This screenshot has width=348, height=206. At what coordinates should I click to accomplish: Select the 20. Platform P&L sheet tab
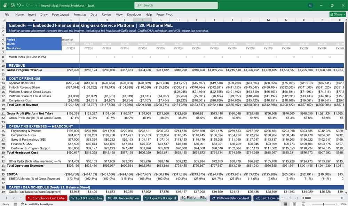pyautogui.click(x=193, y=198)
